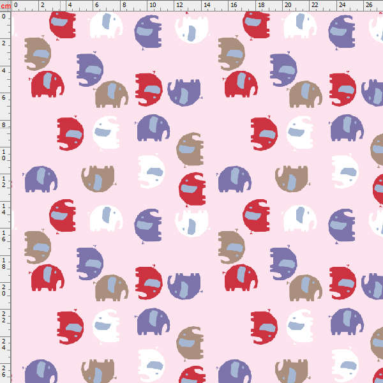
Task: Click the "20" mark on the horizontal ruler
Action: coord(288,5)
